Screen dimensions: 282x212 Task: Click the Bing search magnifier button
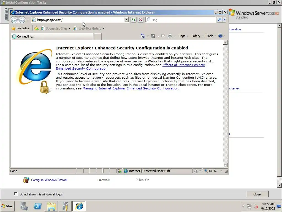click(219, 20)
